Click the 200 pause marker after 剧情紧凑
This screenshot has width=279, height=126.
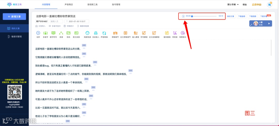[95, 62]
